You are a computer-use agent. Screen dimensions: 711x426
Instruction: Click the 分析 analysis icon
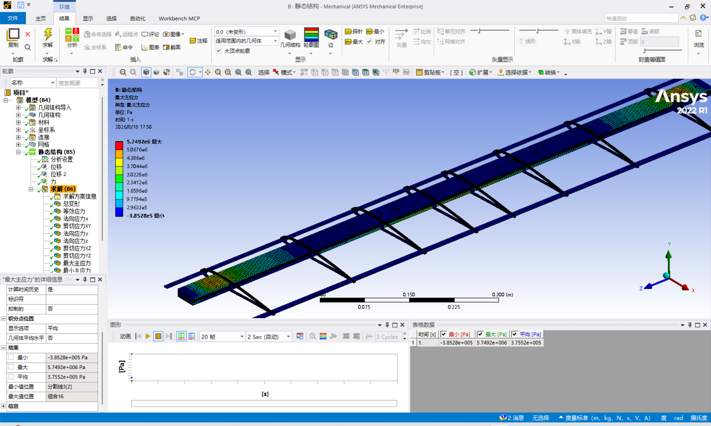72,34
